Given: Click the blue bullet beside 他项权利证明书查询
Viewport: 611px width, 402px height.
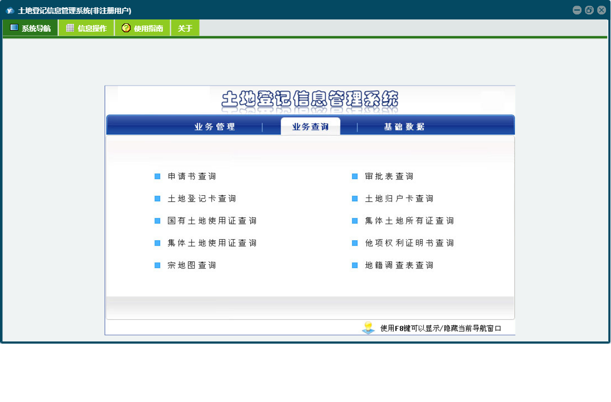Looking at the screenshot, I should pyautogui.click(x=355, y=243).
